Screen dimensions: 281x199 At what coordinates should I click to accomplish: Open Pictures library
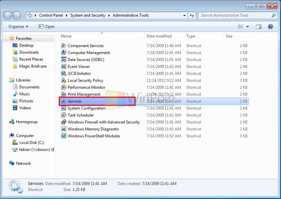click(26, 101)
